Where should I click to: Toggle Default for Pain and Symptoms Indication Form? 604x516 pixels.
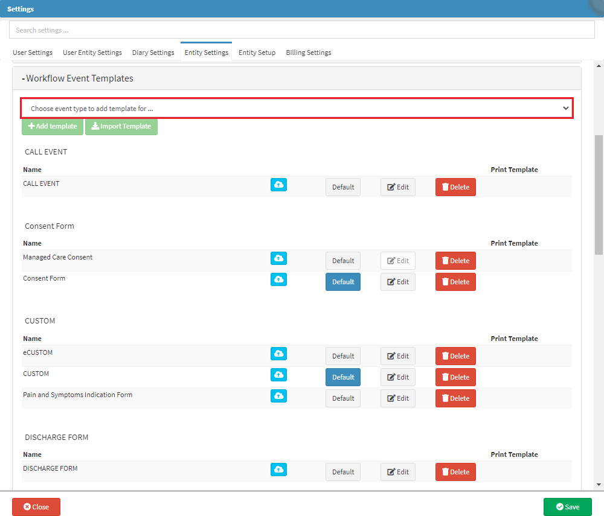click(342, 398)
